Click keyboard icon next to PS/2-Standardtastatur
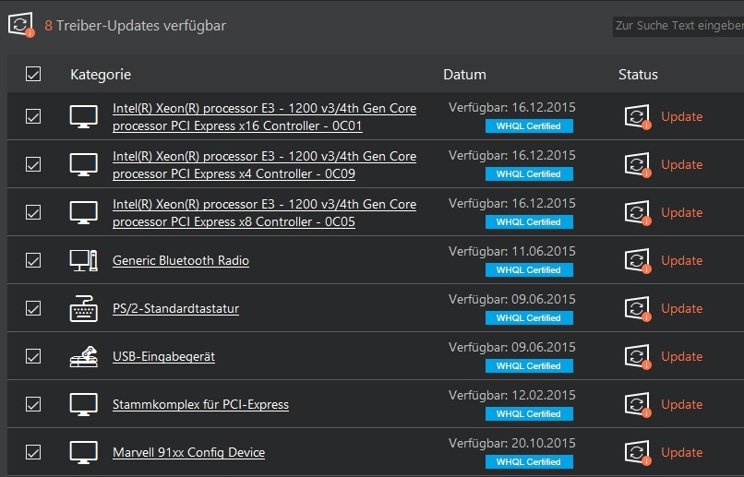Viewport: 744px width, 477px height. (83, 309)
